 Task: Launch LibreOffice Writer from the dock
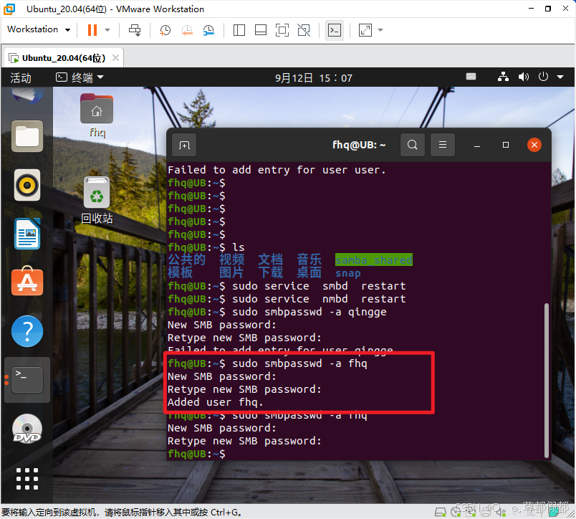pos(27,234)
